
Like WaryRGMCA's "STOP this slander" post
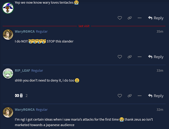click(120, 57)
